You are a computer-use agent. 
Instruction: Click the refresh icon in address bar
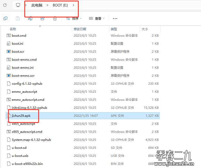5,5
